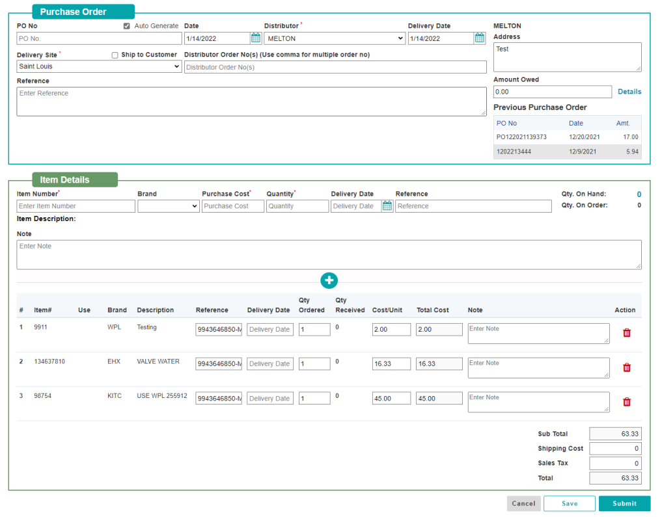Click the Address text area containing Test
Viewport: 662px width, 517px height.
click(568, 57)
